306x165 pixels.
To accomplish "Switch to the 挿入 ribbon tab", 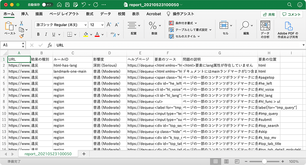I will (25, 14).
